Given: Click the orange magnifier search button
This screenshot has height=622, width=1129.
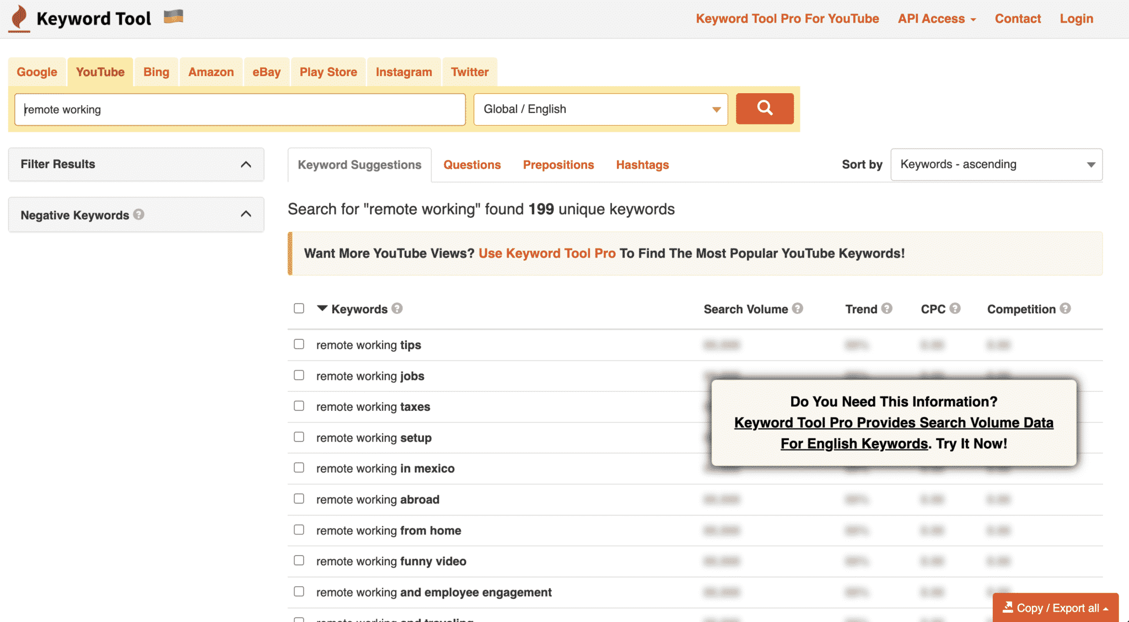Looking at the screenshot, I should (765, 108).
